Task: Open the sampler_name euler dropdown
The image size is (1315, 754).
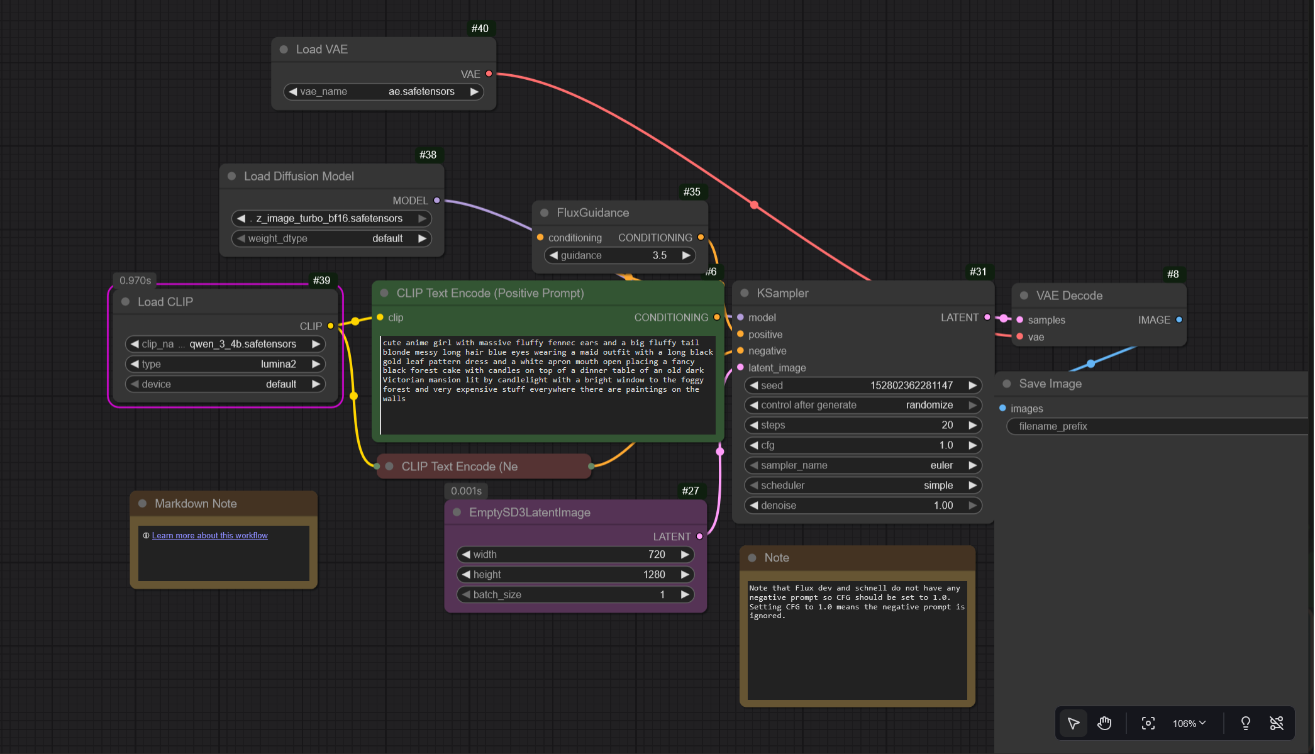Action: pos(862,465)
